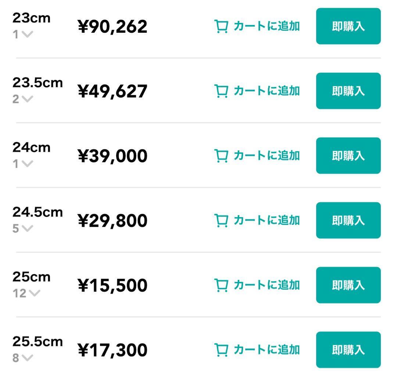This screenshot has height=375, width=397.
Task: Tap cart icon beside ¥39,000
Action: point(221,156)
